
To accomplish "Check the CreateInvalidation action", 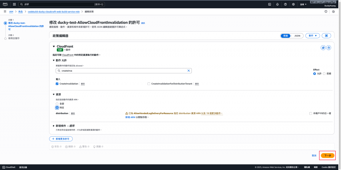I will [x=57, y=84].
